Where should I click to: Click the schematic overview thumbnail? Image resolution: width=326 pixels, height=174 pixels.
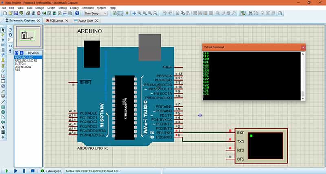pyautogui.click(x=28, y=37)
